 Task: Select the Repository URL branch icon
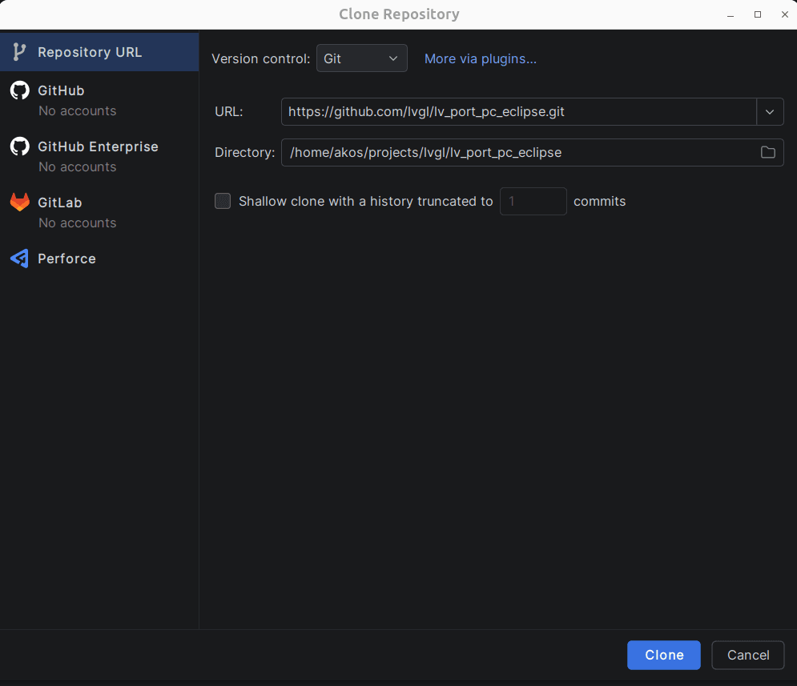click(x=19, y=52)
